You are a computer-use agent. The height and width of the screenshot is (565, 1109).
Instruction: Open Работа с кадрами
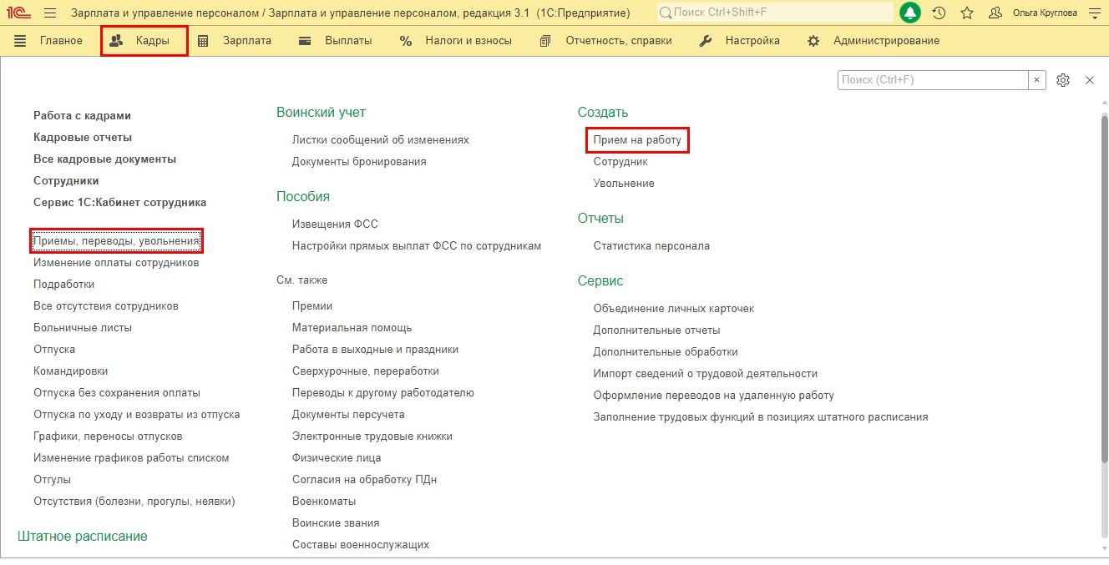pyautogui.click(x=82, y=116)
